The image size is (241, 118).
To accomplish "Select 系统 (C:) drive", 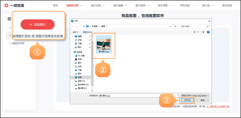I will click(x=80, y=81).
